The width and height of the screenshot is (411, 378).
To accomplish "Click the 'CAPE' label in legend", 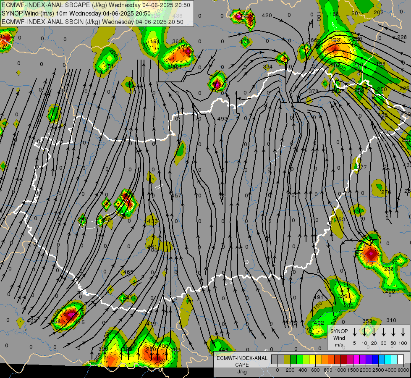I will [x=242, y=365].
